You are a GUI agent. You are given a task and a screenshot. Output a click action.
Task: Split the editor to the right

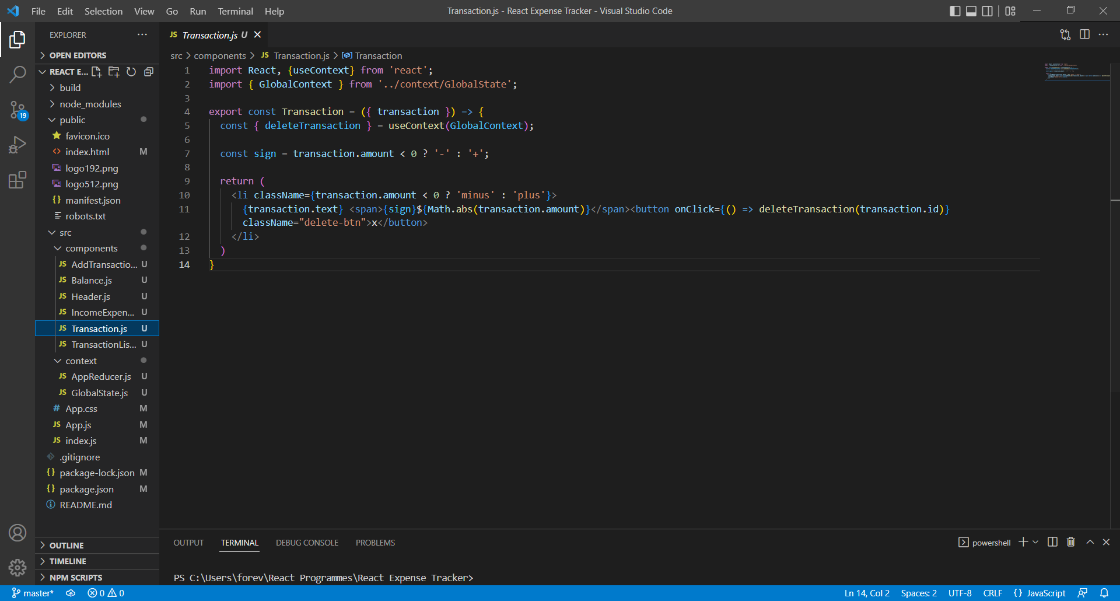pyautogui.click(x=1084, y=35)
